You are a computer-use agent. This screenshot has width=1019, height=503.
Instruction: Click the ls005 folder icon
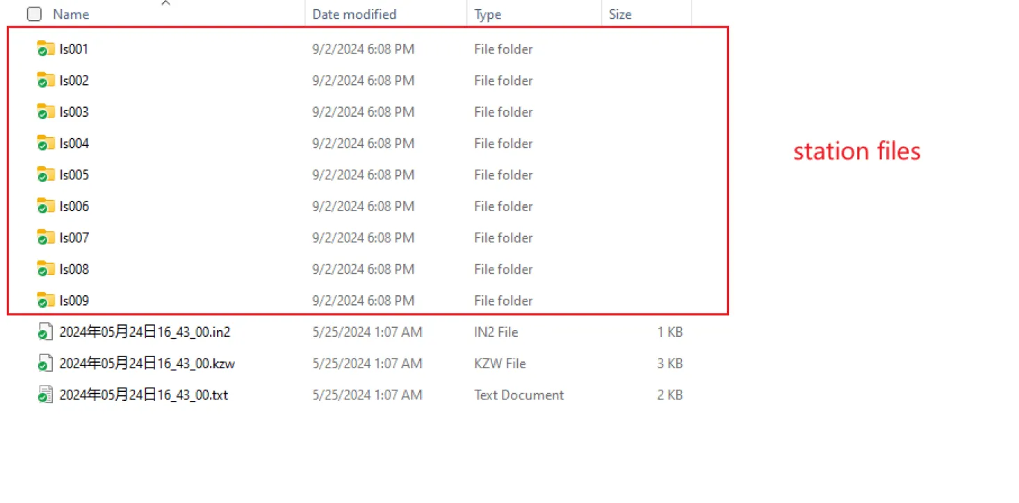tap(46, 174)
